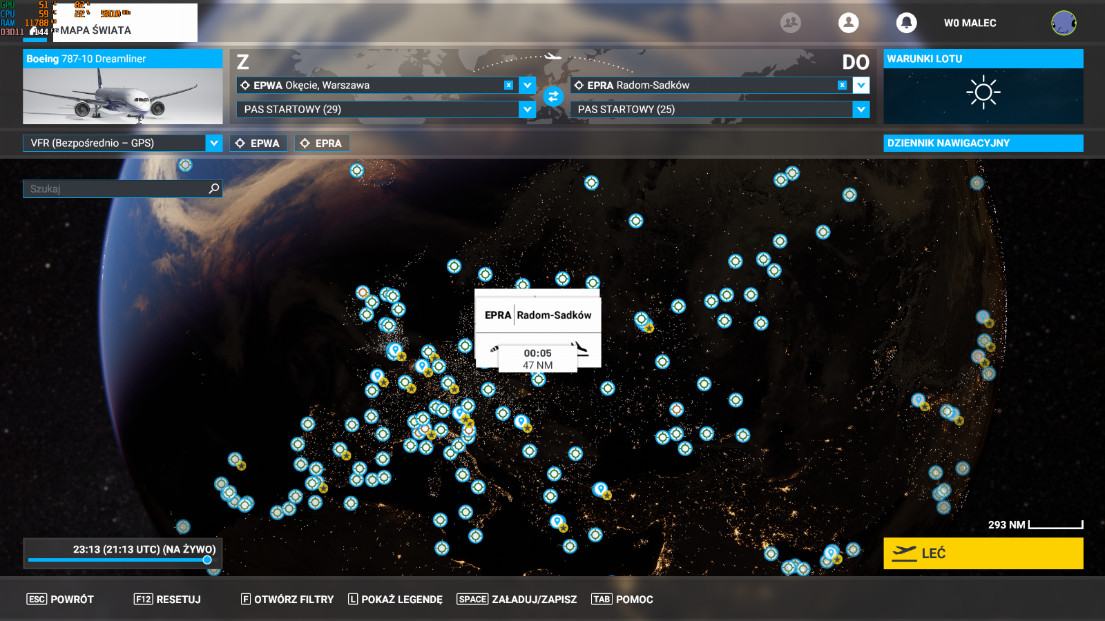Select the EPWA waypoint tab
Viewport: 1105px width, 621px height.
[258, 143]
